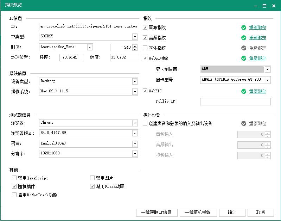Screen dimensions: 281x221
Task: Open the 浏览器版本 dropdown
Action: [135, 133]
